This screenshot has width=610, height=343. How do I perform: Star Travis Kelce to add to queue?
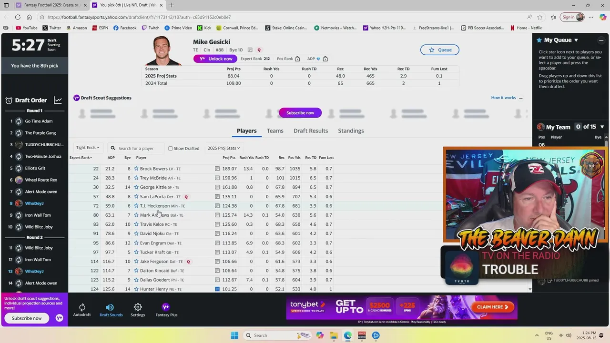pos(136,224)
